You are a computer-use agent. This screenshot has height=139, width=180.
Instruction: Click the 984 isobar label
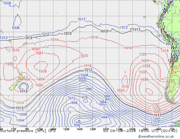tap(103, 102)
